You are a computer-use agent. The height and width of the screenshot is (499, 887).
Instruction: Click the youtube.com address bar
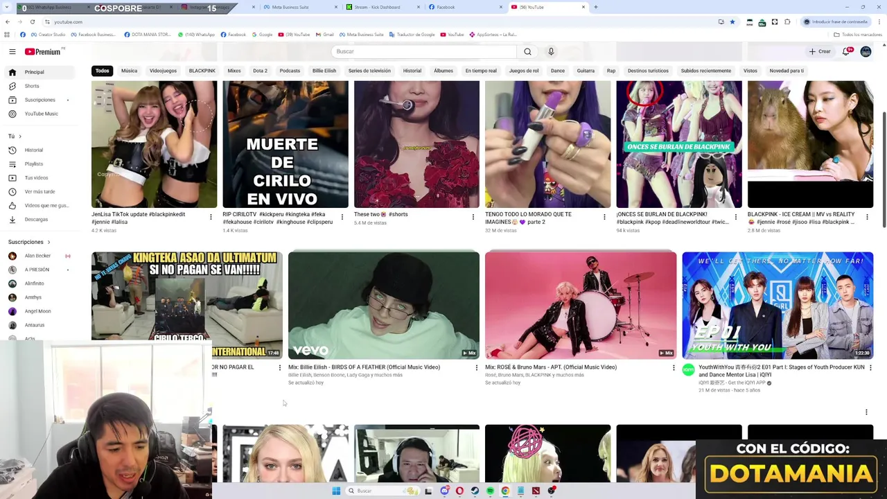pyautogui.click(x=381, y=22)
